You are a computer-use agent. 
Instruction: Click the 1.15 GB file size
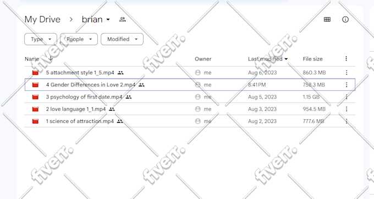click(311, 97)
